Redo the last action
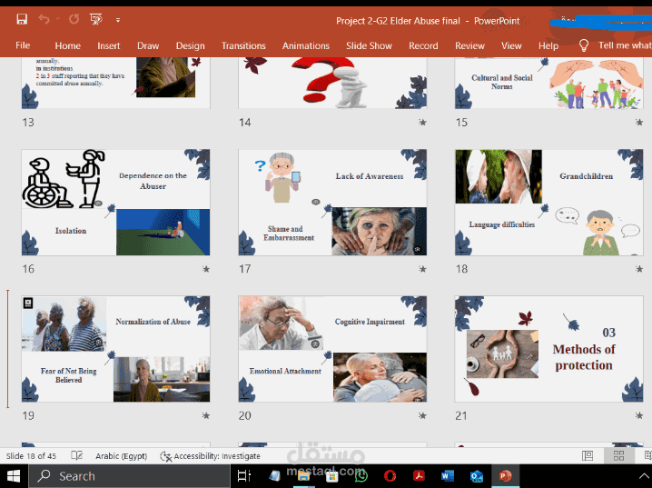Screen dimensions: 652x488 tap(74, 19)
